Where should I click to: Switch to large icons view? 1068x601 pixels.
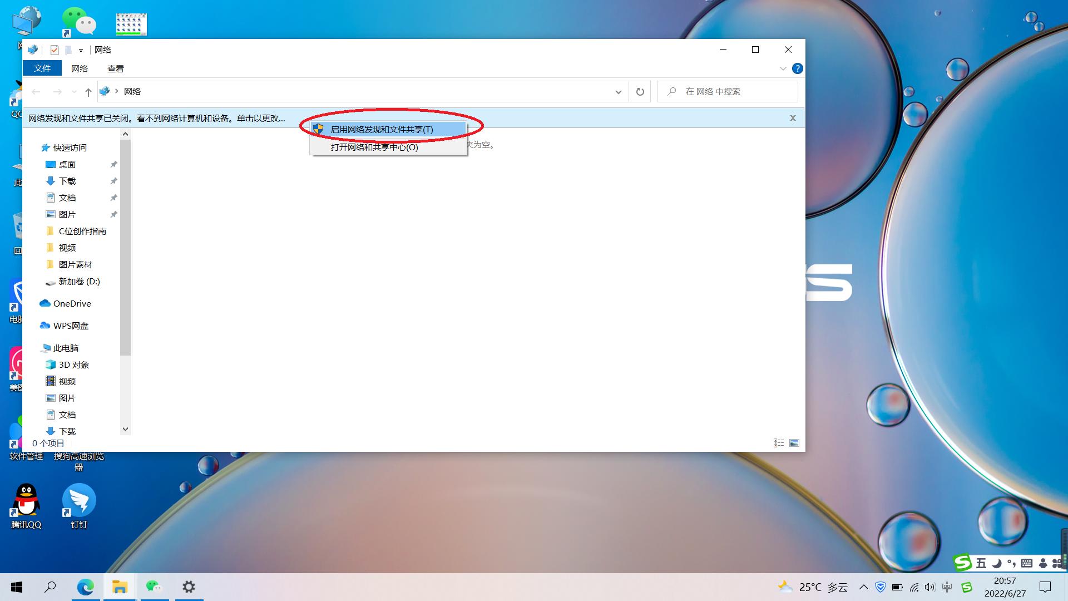[794, 443]
